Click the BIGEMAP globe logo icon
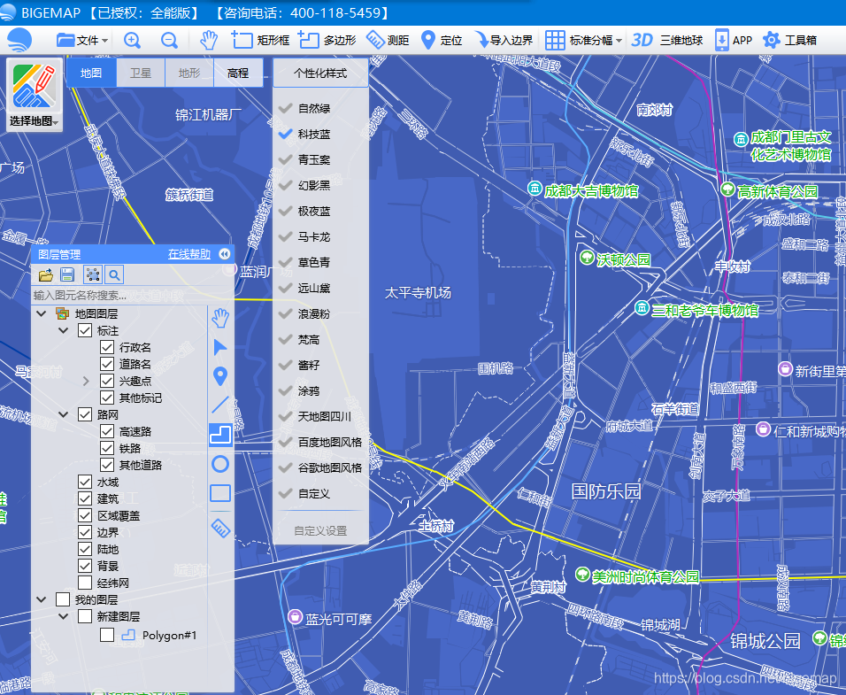This screenshot has height=695, width=846. pos(20,40)
